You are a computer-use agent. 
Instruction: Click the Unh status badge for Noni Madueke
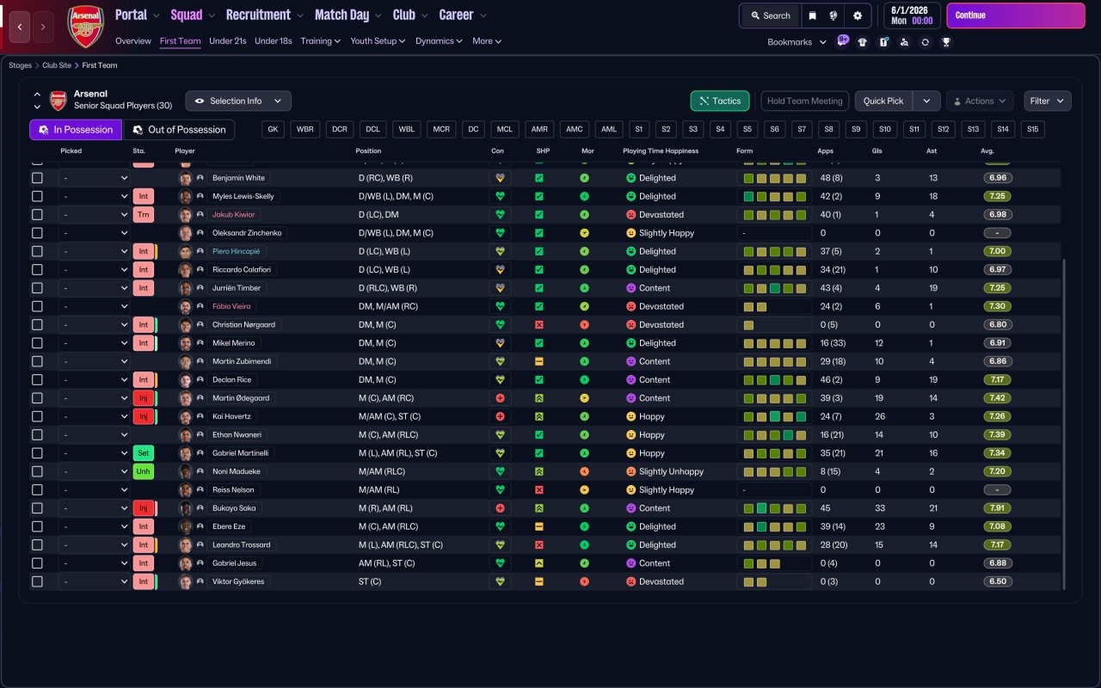pos(144,471)
